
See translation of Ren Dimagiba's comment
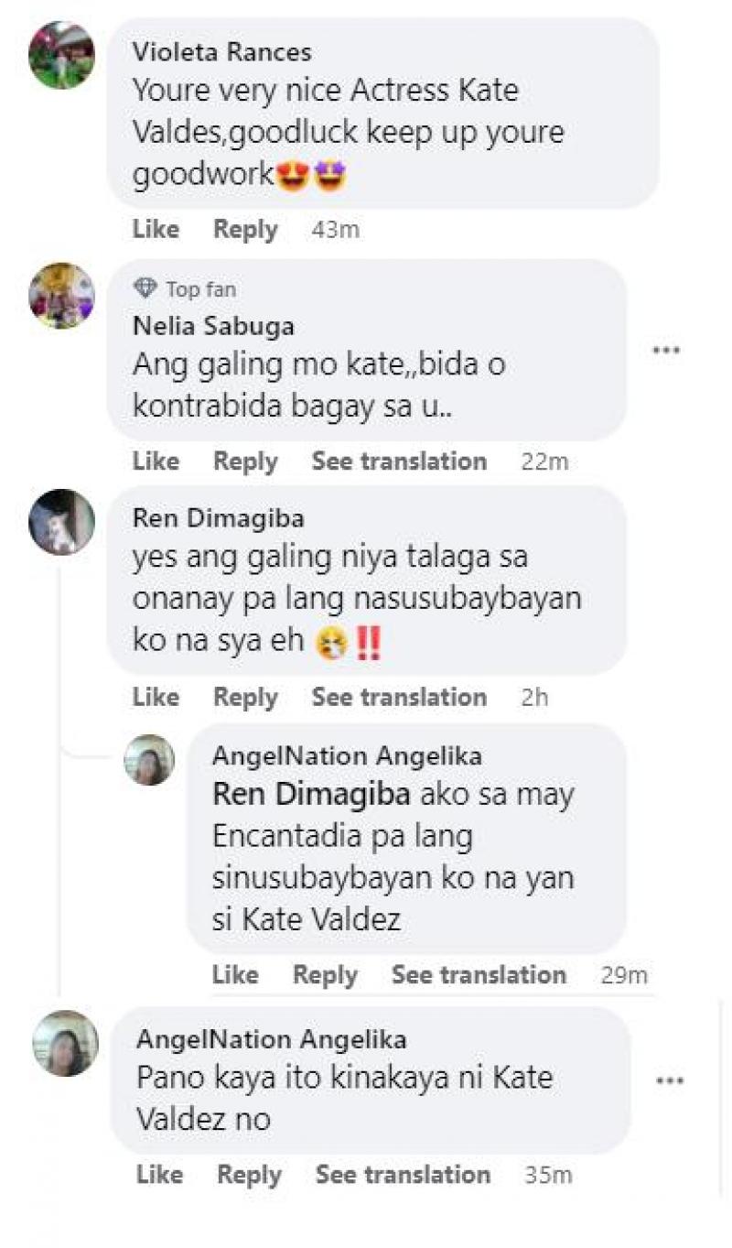point(399,698)
